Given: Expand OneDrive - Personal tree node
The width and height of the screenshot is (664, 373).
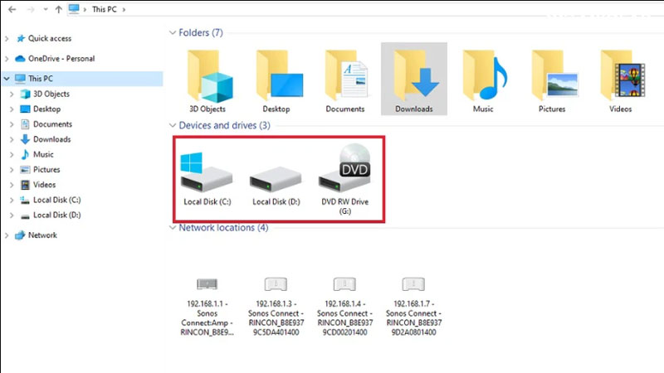Looking at the screenshot, I should (x=7, y=59).
